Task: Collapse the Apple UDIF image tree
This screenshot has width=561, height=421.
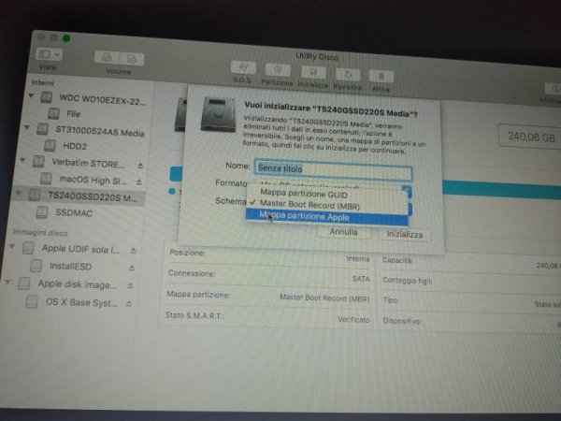Action: pos(12,246)
